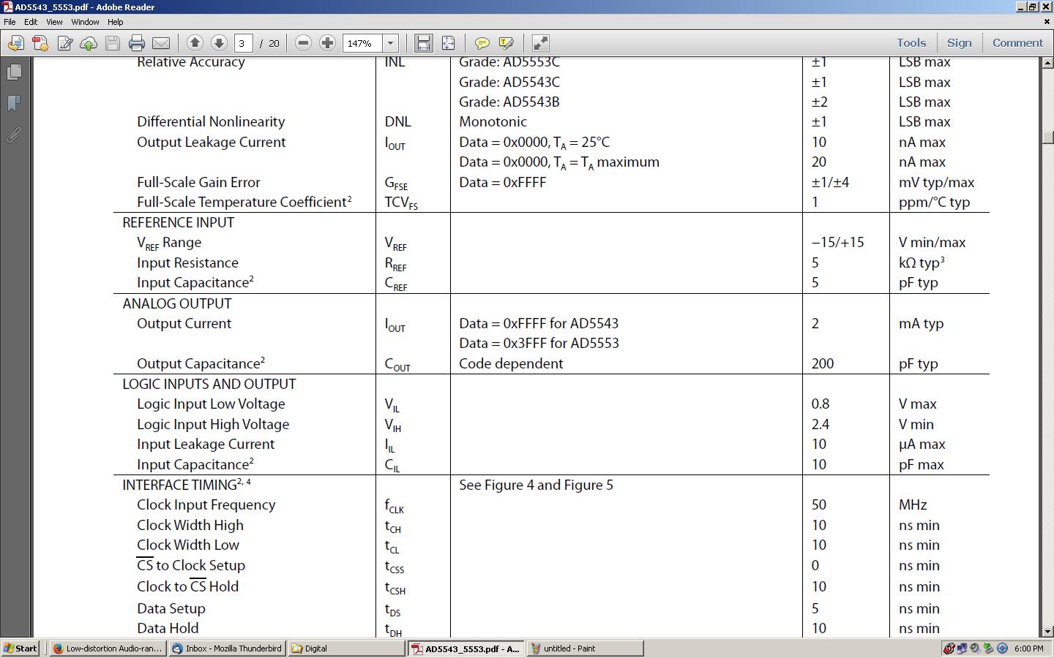
Task: Switch to Inbox - Mozilla Thunderbird taskbar window
Action: pyautogui.click(x=227, y=648)
